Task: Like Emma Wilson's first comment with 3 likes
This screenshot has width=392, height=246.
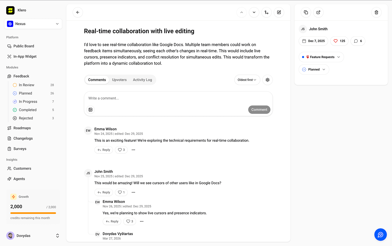Action: click(x=121, y=150)
